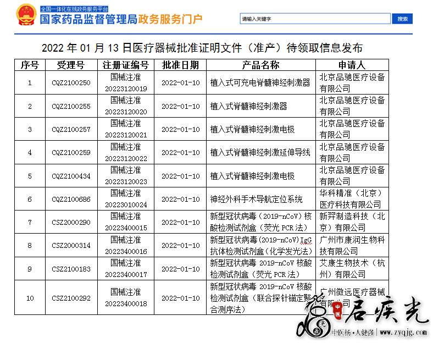433x343 pixels.
Task: Select acceptance number CQZ2100434
Action: (71, 176)
